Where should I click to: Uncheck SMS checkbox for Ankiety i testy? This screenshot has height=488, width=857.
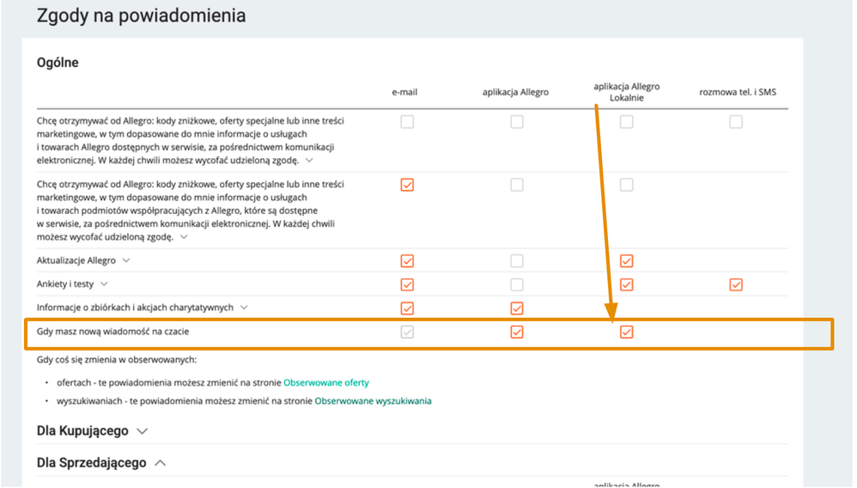(736, 284)
